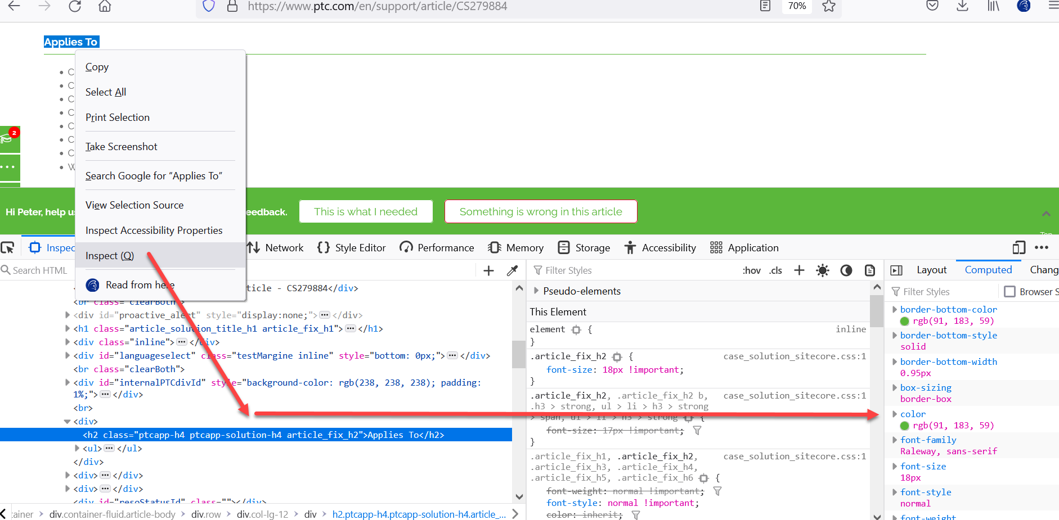Select the element picker tool

[x=8, y=247]
